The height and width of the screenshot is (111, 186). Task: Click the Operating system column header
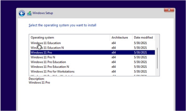click(x=42, y=38)
